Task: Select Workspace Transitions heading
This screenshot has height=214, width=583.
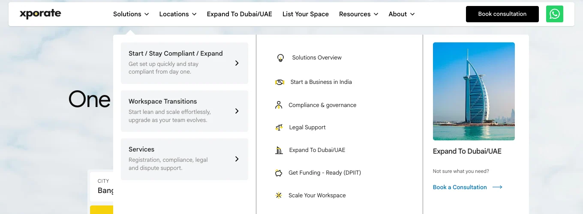Action: click(x=163, y=101)
